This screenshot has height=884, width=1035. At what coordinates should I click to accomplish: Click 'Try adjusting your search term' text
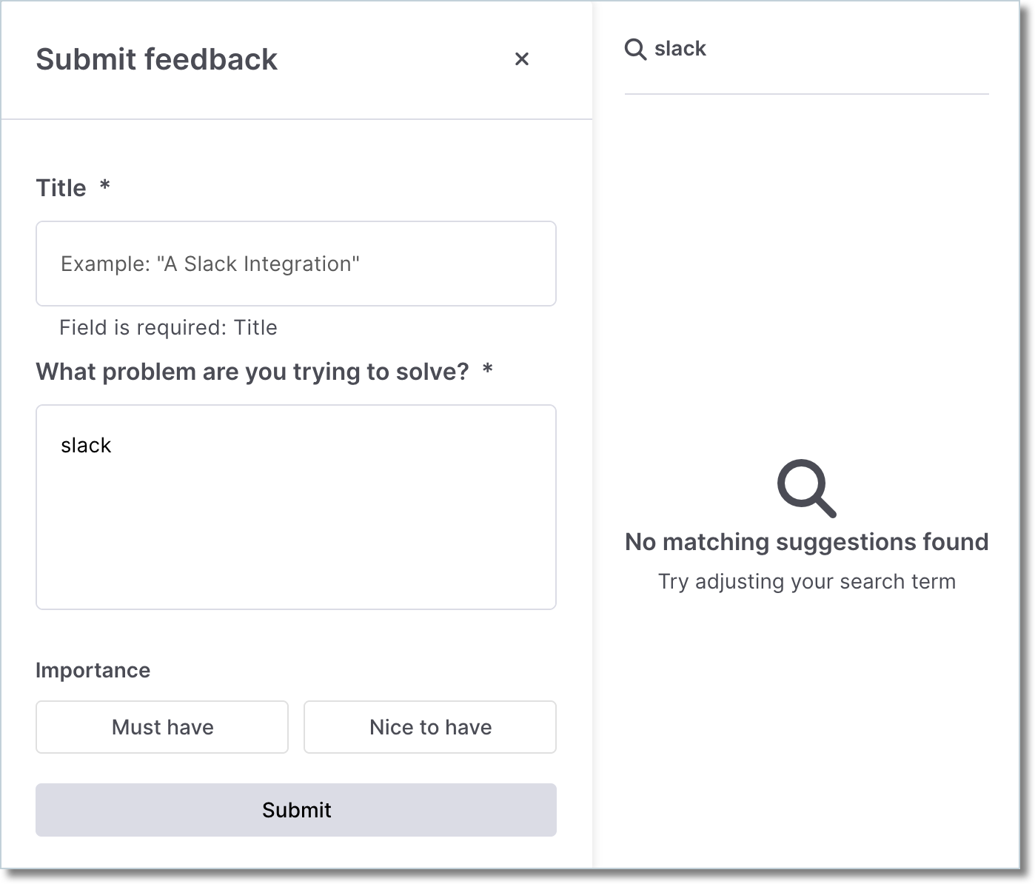[807, 581]
